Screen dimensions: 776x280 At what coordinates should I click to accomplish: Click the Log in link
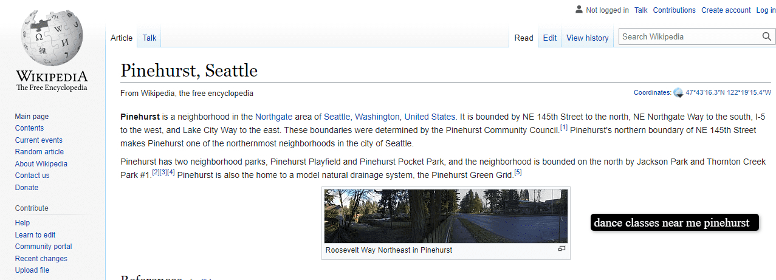[766, 10]
